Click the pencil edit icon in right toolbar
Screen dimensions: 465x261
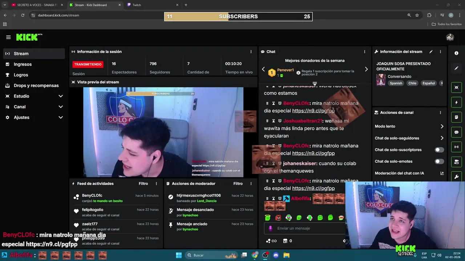pyautogui.click(x=457, y=68)
